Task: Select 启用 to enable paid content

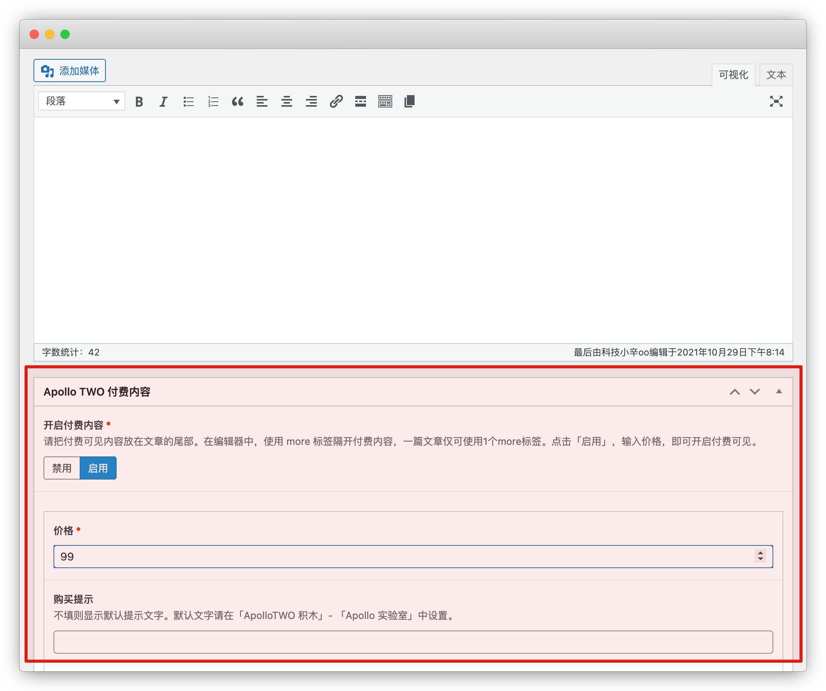Action: [98, 468]
